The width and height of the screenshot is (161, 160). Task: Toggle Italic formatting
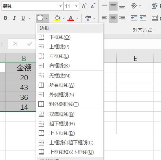pyautogui.click(x=14, y=18)
